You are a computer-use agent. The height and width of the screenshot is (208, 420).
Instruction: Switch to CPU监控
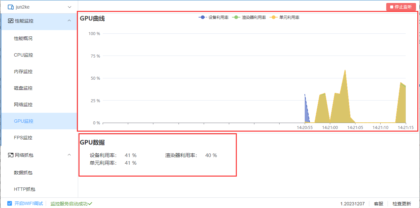click(x=24, y=55)
